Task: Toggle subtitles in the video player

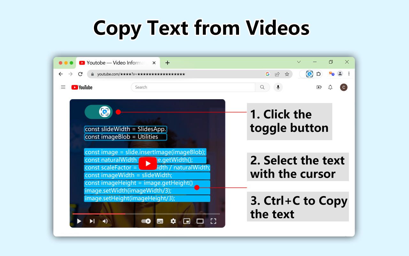Action: 160,221
